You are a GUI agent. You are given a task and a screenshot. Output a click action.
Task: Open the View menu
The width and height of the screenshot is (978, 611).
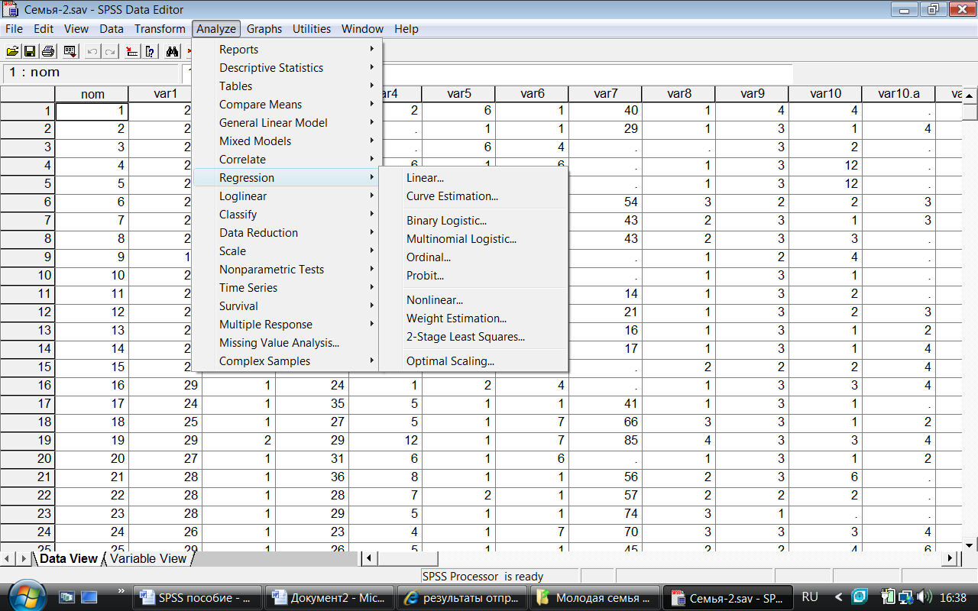pos(76,29)
